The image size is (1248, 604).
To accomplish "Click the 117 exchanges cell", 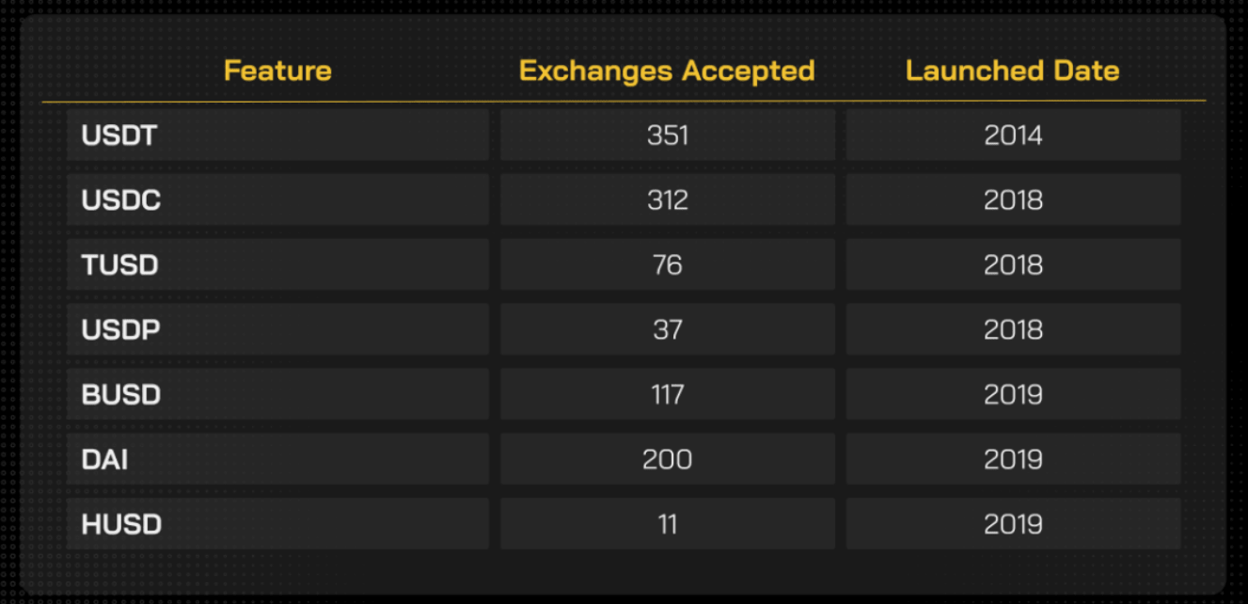I will pos(668,394).
